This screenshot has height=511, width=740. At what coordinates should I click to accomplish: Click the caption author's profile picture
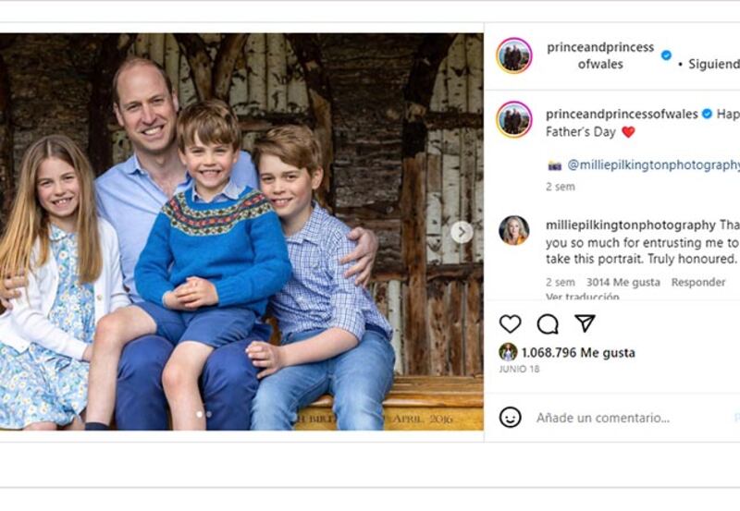point(513,119)
